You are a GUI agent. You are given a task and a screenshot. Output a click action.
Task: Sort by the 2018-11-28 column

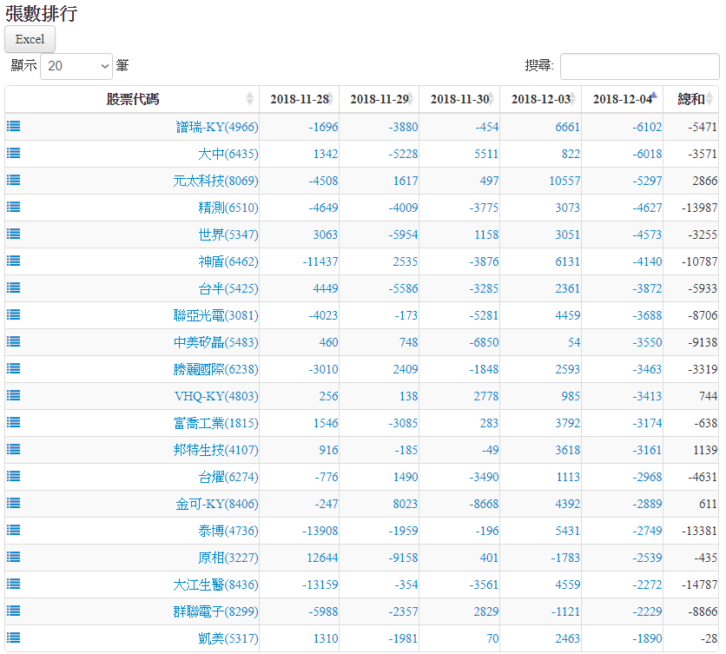click(299, 99)
